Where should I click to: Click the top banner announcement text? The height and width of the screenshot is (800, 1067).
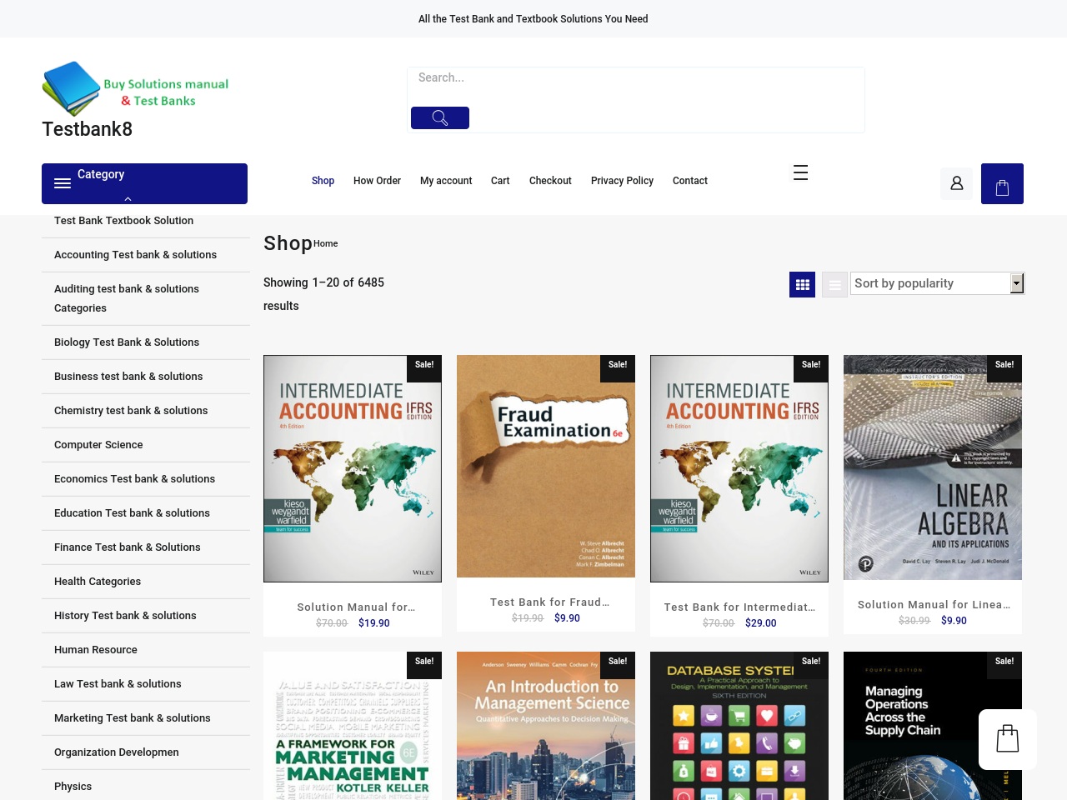pyautogui.click(x=533, y=19)
